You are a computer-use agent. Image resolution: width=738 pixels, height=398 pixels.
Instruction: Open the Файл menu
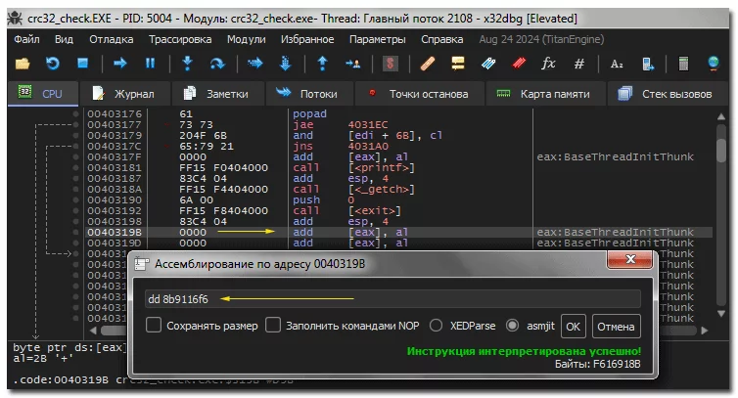pos(26,39)
